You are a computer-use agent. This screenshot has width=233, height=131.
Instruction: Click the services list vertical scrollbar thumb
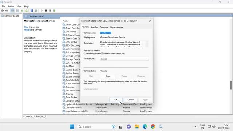pyautogui.click(x=231, y=85)
